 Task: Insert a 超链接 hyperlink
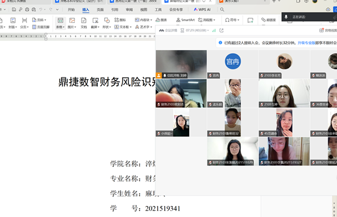pyautogui.click(x=269, y=20)
